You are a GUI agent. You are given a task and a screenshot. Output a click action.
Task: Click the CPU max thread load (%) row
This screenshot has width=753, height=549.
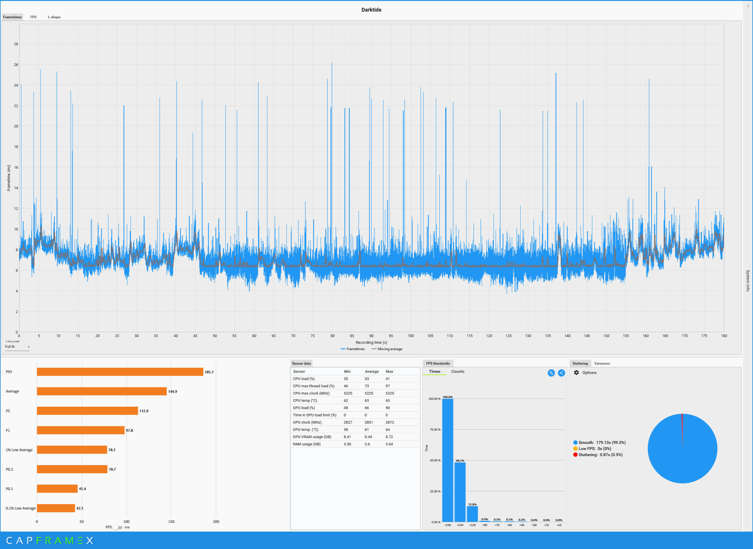355,386
